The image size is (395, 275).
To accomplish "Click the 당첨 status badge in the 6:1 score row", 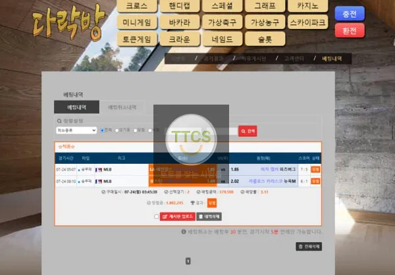I will pos(315,181).
